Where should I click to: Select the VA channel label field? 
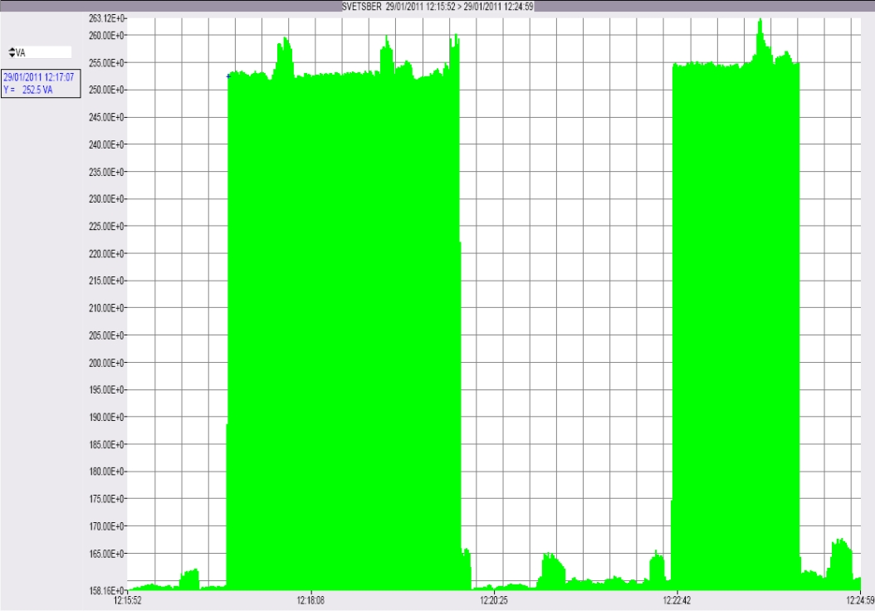[43, 52]
